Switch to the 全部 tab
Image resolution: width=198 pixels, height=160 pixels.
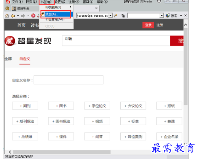(x=8, y=59)
